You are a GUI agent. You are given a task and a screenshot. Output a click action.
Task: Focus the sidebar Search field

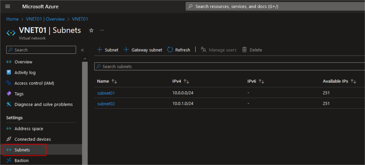41,50
